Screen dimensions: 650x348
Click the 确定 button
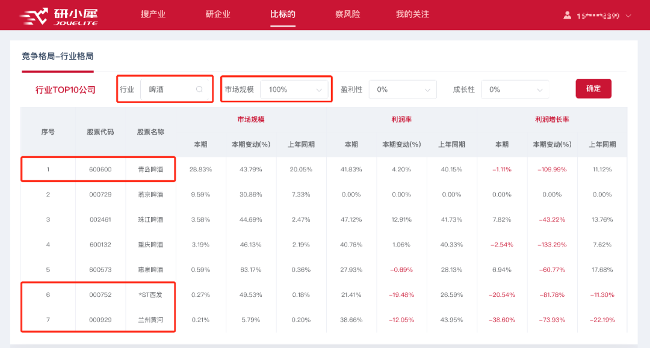[x=593, y=88]
